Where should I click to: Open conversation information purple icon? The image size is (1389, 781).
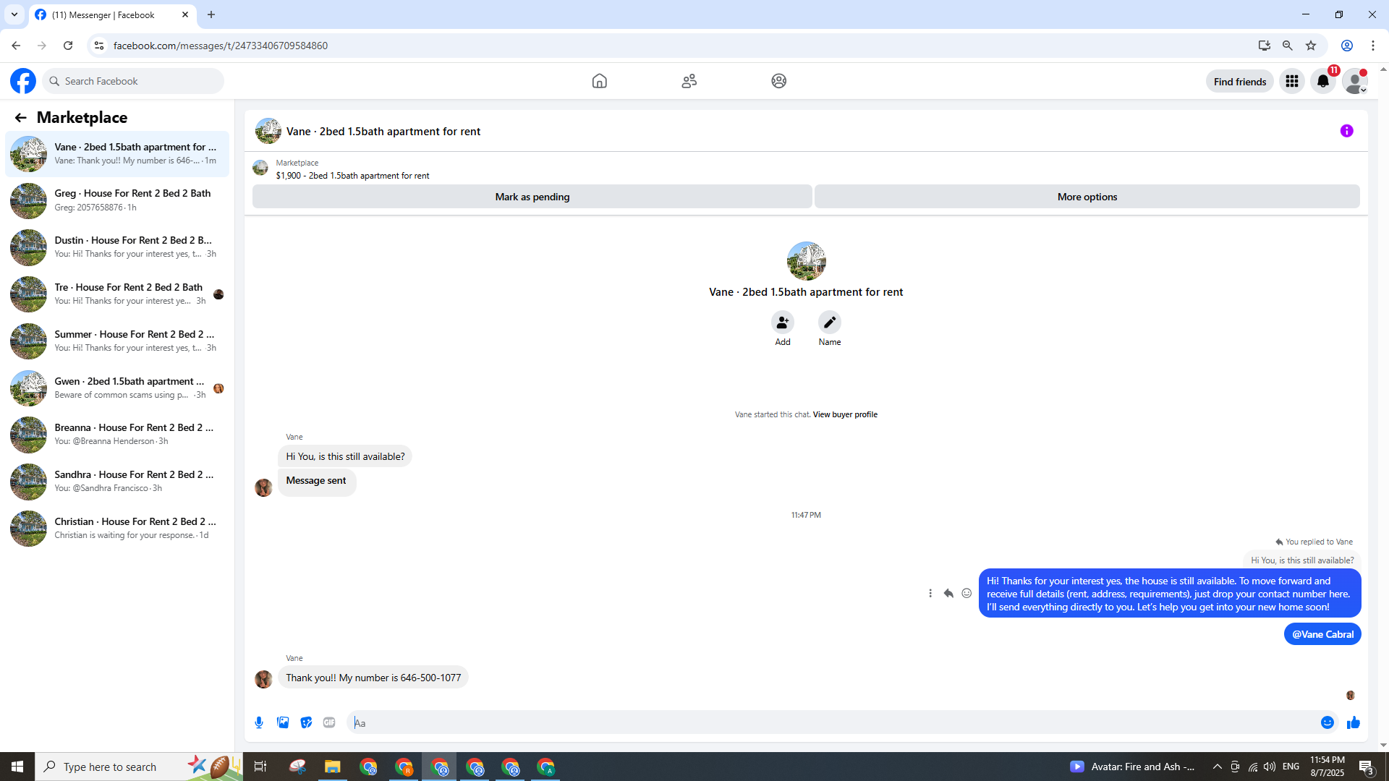pyautogui.click(x=1346, y=131)
